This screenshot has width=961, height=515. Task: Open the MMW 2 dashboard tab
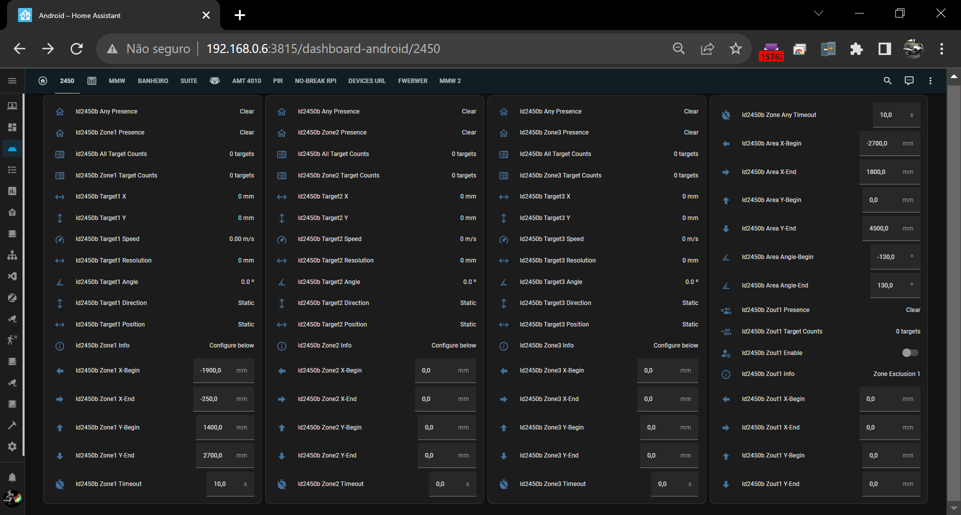point(450,80)
